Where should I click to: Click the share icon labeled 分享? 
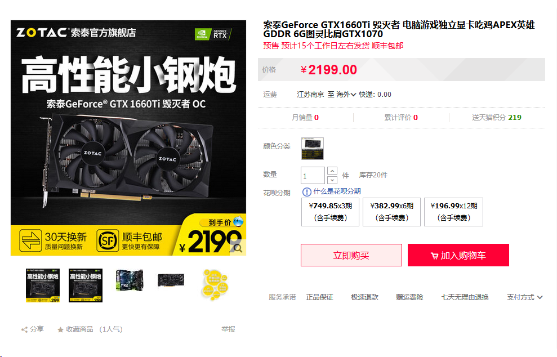25,329
